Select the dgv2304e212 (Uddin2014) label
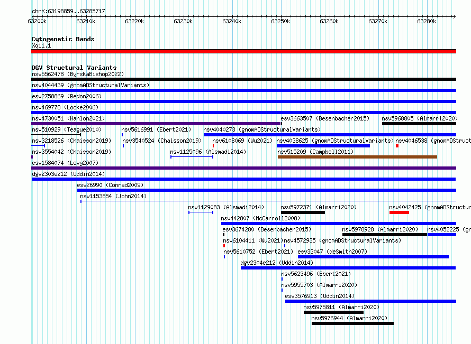Screen dimensions: 471x344 277,263
